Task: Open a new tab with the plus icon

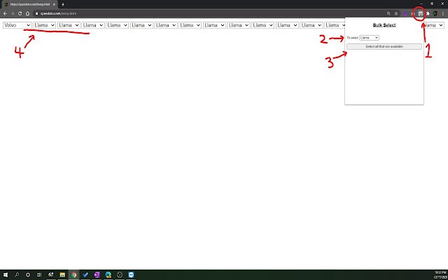Action: (x=63, y=4)
